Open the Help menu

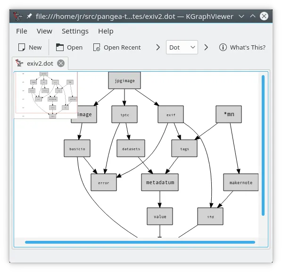click(106, 31)
